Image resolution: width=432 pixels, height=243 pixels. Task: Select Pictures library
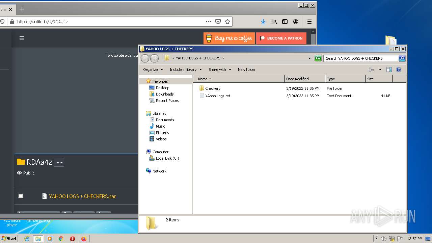pos(162,133)
